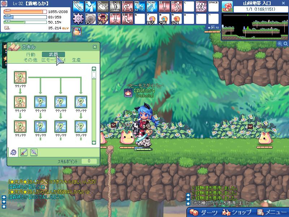
Task: Click the HP bar
Action: (x=25, y=12)
